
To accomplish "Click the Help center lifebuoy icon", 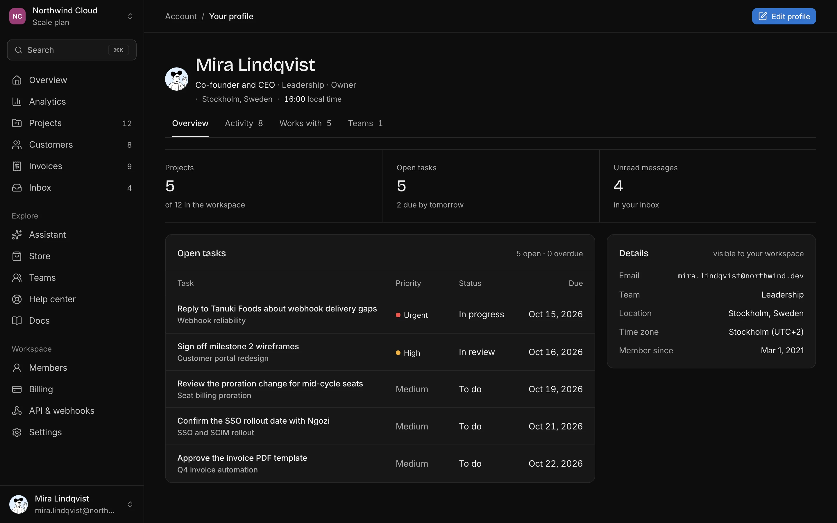I will (17, 299).
